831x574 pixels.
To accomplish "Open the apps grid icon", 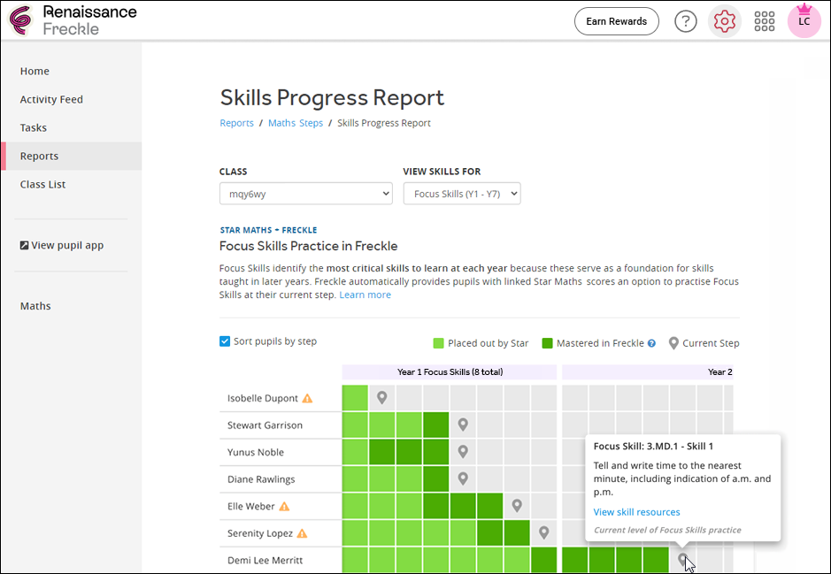I will point(765,21).
